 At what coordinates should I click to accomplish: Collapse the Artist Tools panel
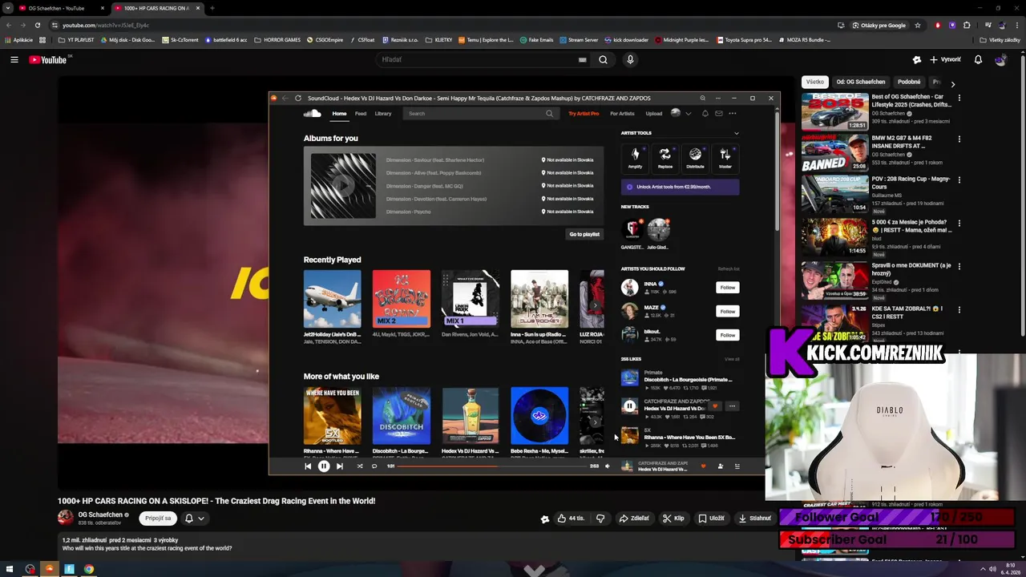(737, 133)
